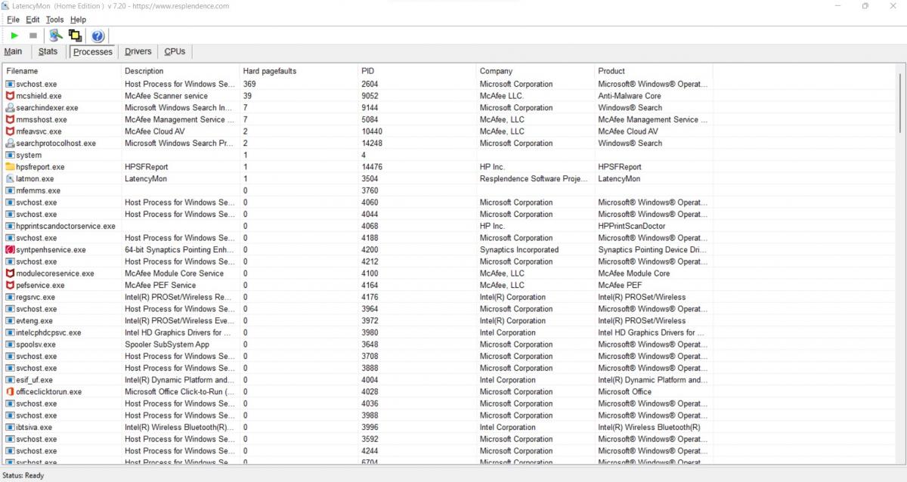Click the 'HP Inc.' company cell for hpsfreport.exe
This screenshot has height=482, width=907.
click(x=492, y=167)
